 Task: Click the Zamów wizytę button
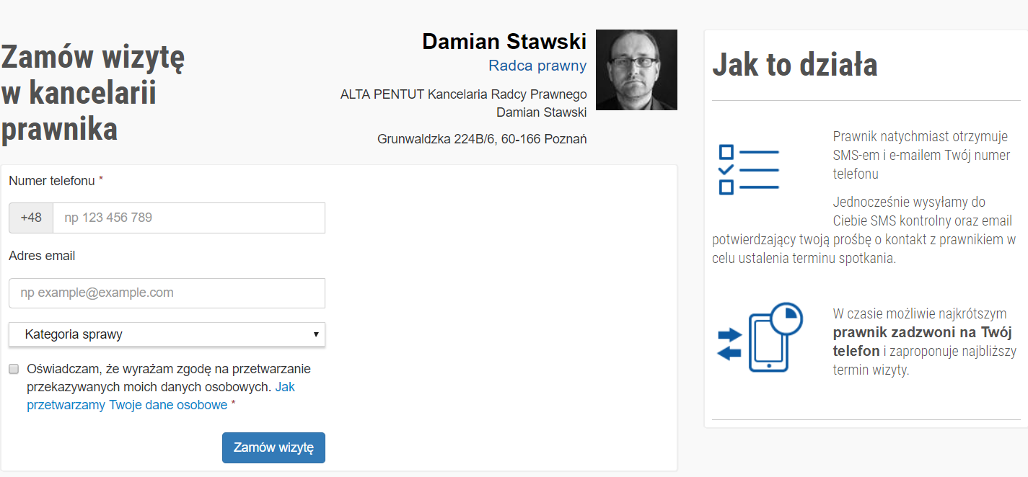click(x=273, y=447)
